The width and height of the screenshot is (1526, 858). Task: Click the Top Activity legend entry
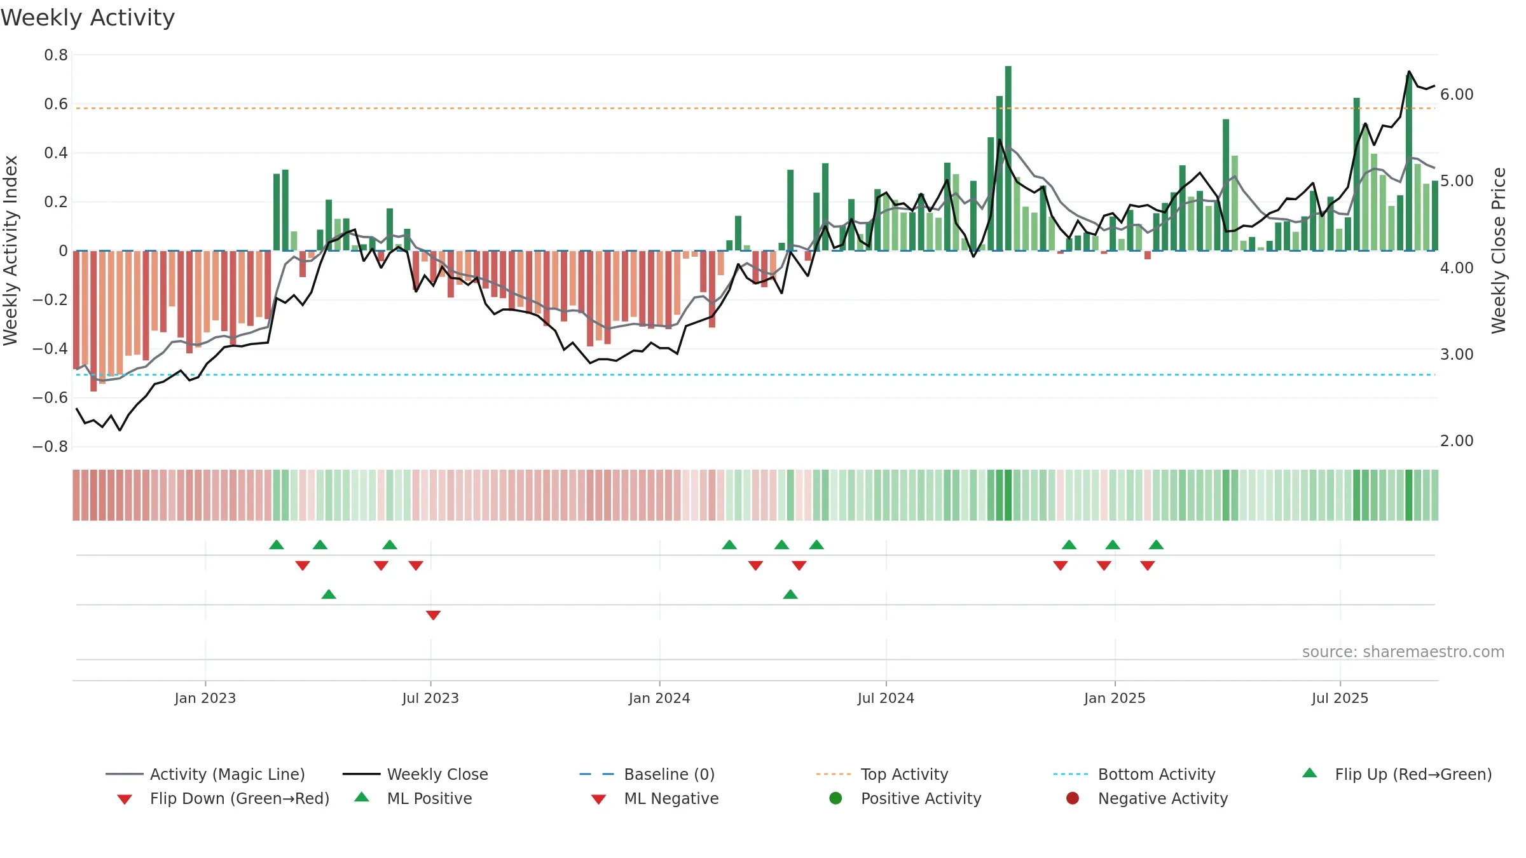[x=882, y=774]
